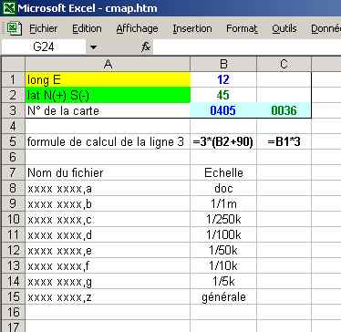
Task: Select cell 'N° de la carte'
Action: [108, 110]
